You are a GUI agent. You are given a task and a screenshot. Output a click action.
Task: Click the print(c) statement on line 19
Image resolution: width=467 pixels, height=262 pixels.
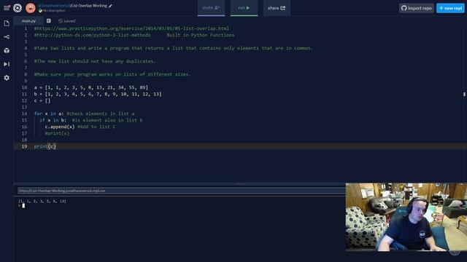pos(45,146)
